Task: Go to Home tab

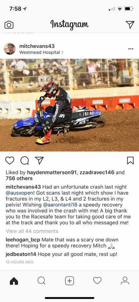Action: (14, 281)
